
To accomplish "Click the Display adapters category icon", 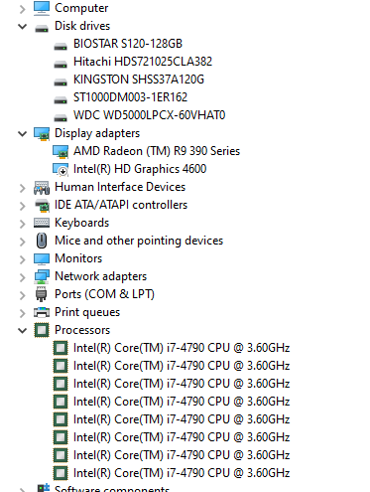I will coord(42,133).
